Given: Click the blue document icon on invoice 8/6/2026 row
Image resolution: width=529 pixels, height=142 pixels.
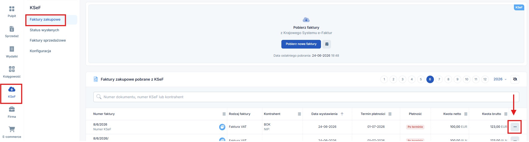Looking at the screenshot, I should [222, 127].
